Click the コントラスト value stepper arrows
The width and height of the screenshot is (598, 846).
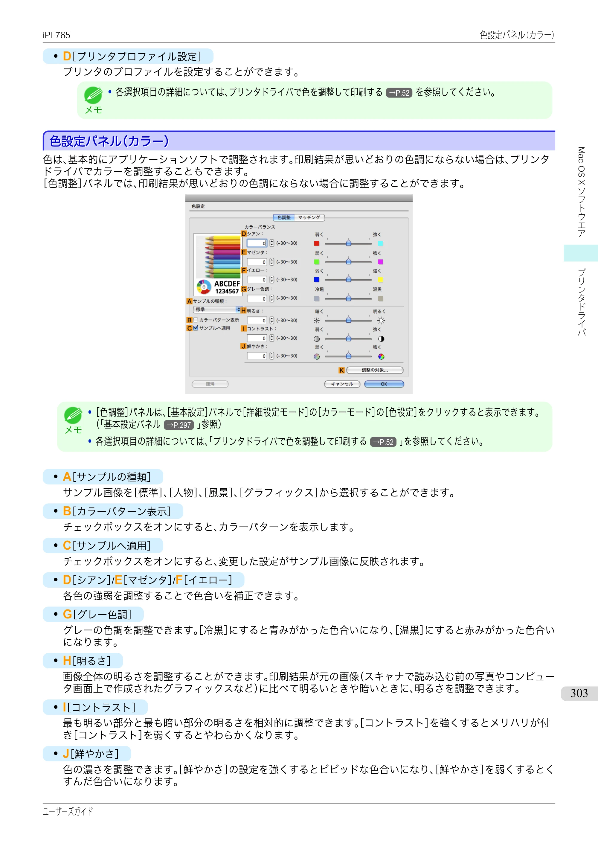pyautogui.click(x=271, y=338)
